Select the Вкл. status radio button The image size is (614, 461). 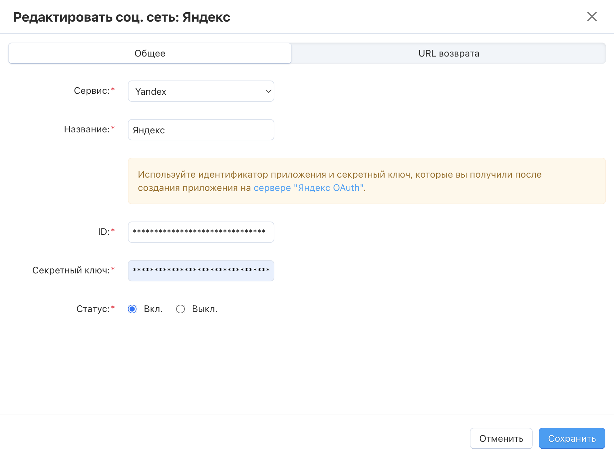click(132, 309)
